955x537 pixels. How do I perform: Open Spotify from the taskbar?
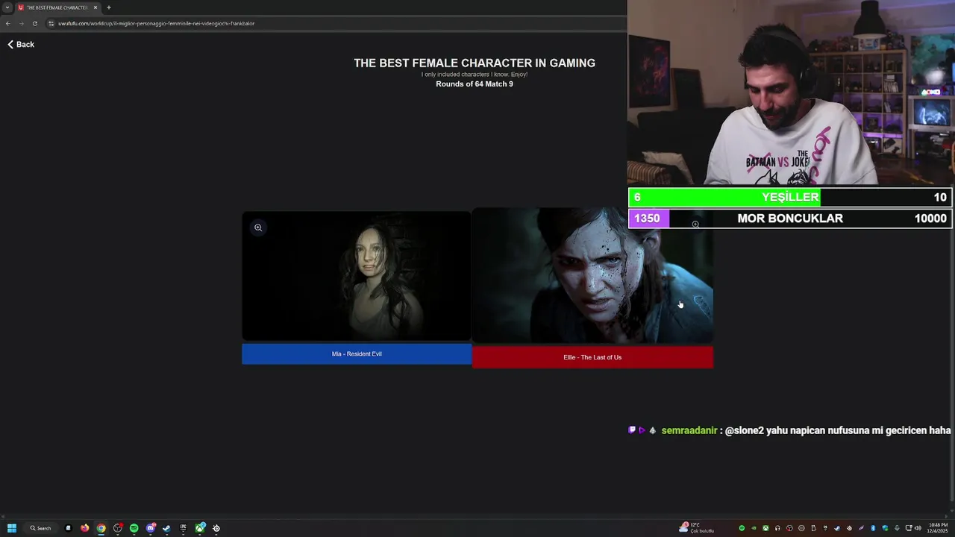tap(134, 528)
